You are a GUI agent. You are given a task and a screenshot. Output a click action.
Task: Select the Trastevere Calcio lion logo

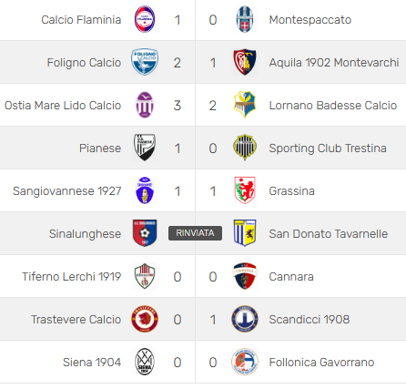click(145, 319)
